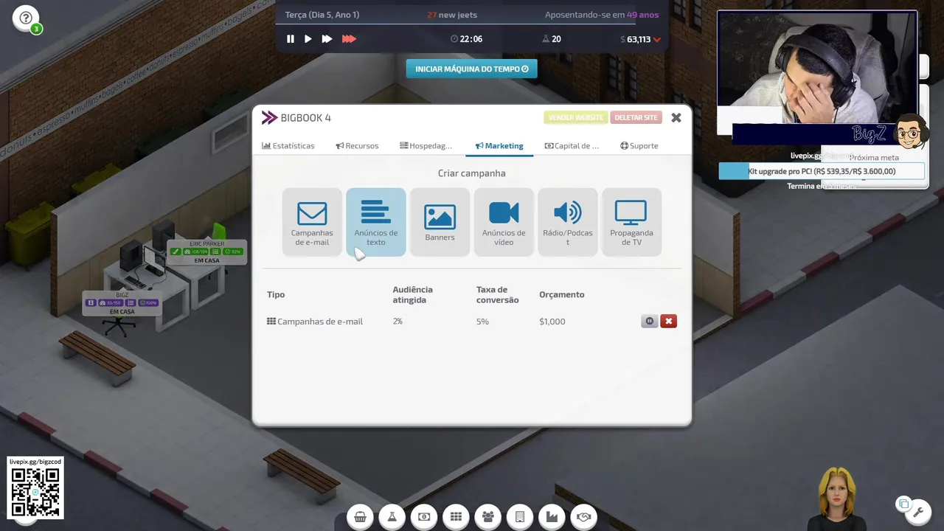Switch to the Capital de... tab
This screenshot has width=944, height=531.
[572, 146]
